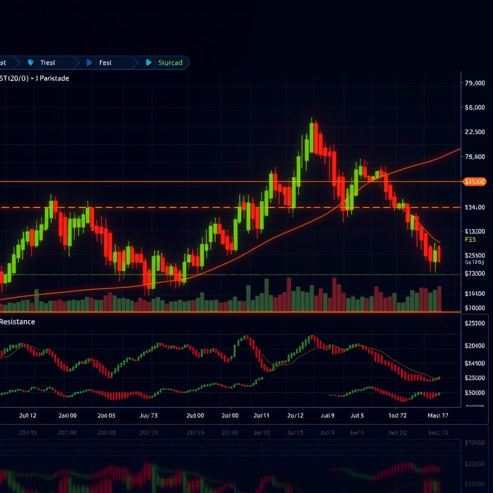The width and height of the screenshot is (493, 493).
Task: Click the $50000 oscillator axis label
Action: click(x=475, y=393)
